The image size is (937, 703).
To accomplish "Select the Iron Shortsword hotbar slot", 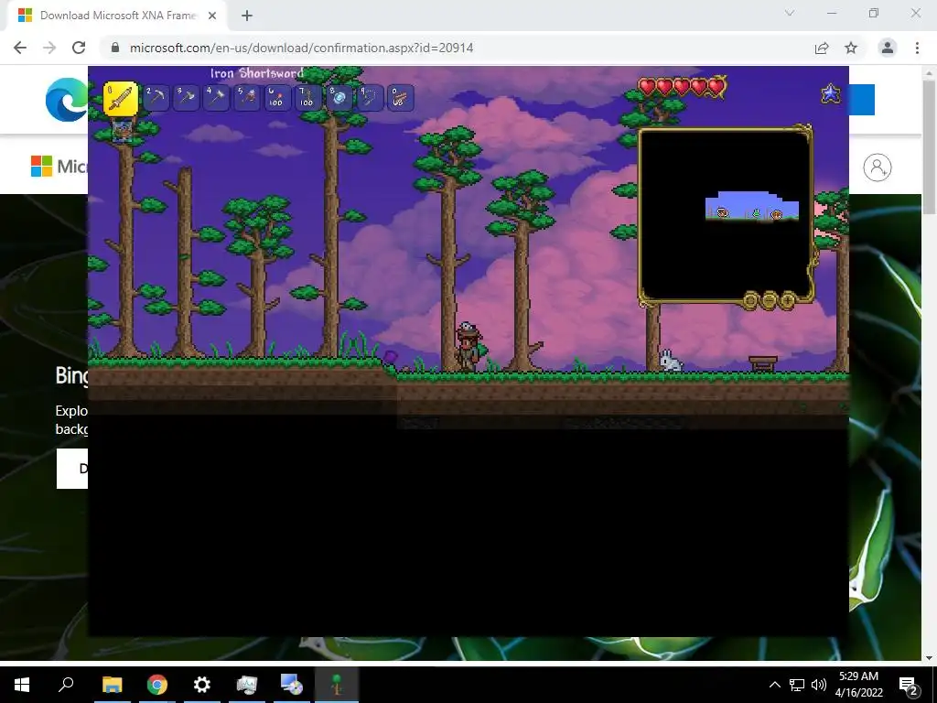I will [x=120, y=98].
